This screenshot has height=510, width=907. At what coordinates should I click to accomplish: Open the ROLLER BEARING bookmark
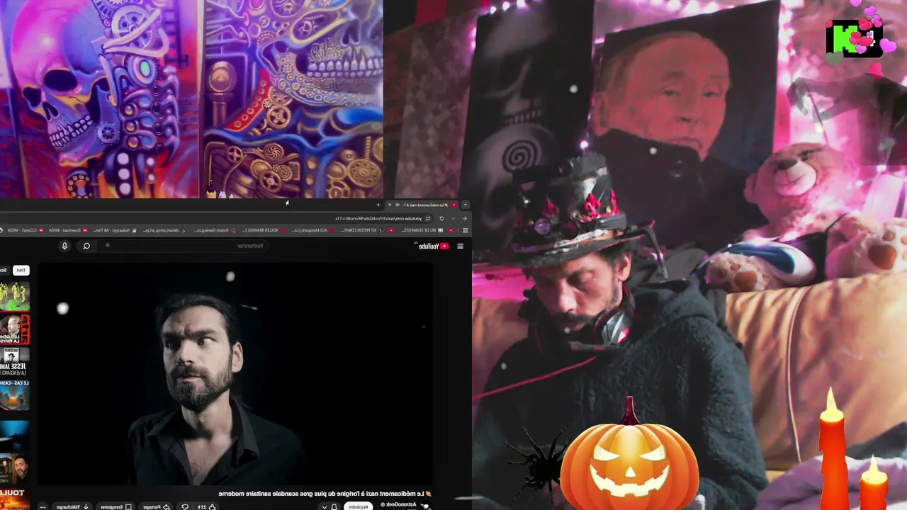pos(264,230)
